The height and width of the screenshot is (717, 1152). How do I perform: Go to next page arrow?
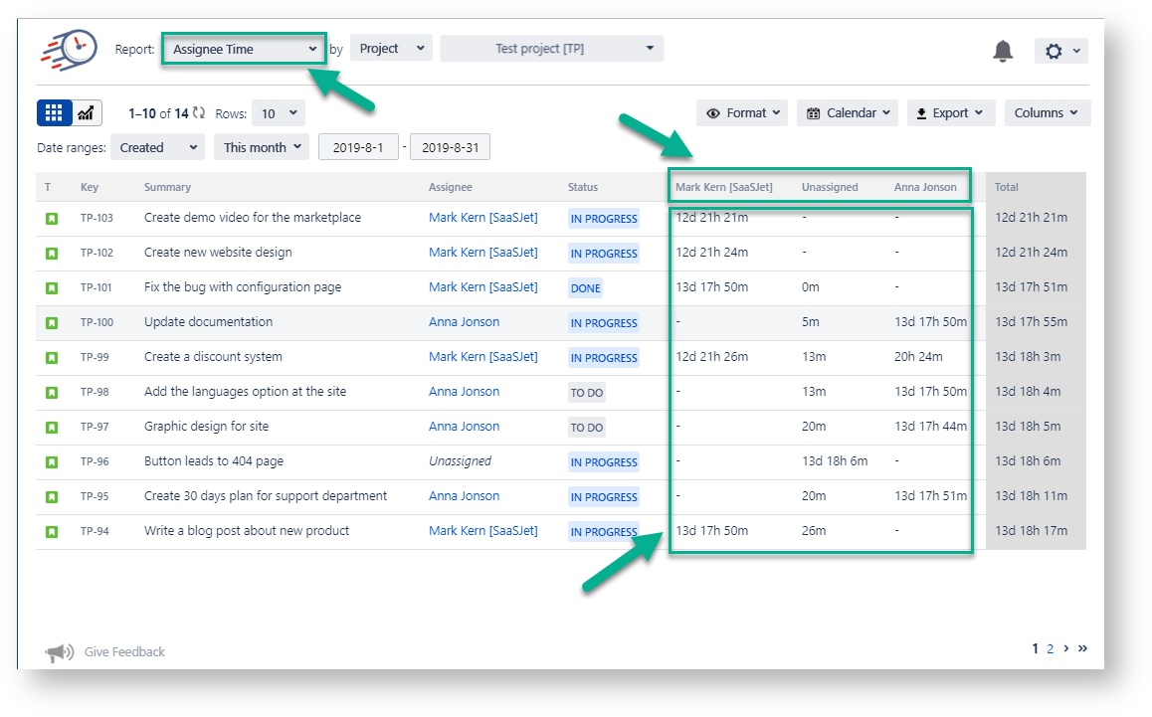tap(1066, 648)
